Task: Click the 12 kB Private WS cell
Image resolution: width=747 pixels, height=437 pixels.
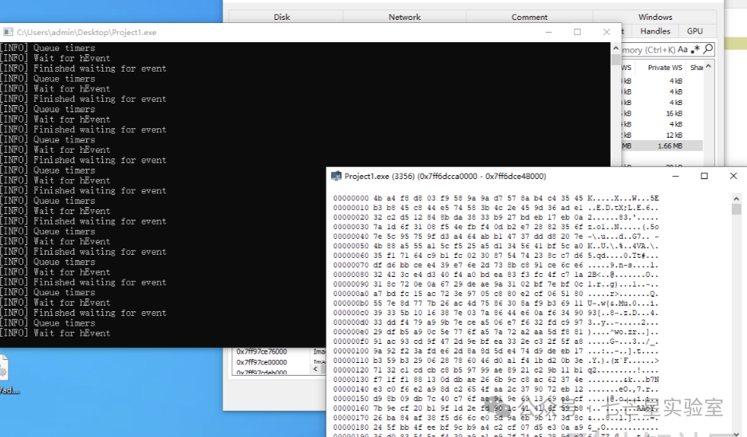Action: point(674,135)
